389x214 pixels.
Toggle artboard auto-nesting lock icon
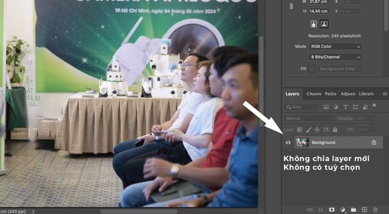pos(326,130)
